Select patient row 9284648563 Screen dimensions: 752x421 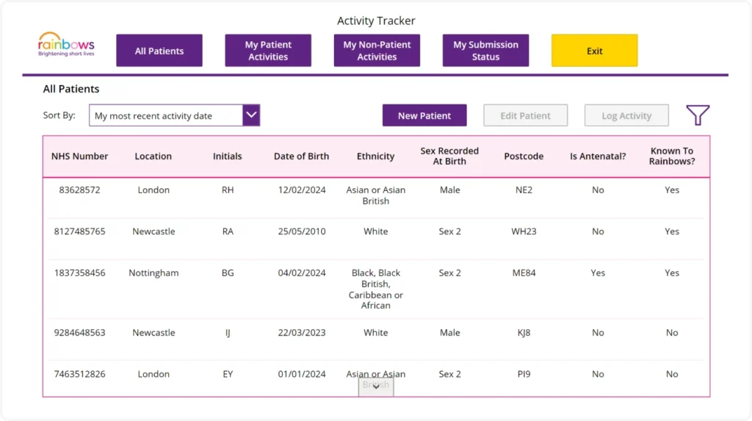pyautogui.click(x=79, y=333)
